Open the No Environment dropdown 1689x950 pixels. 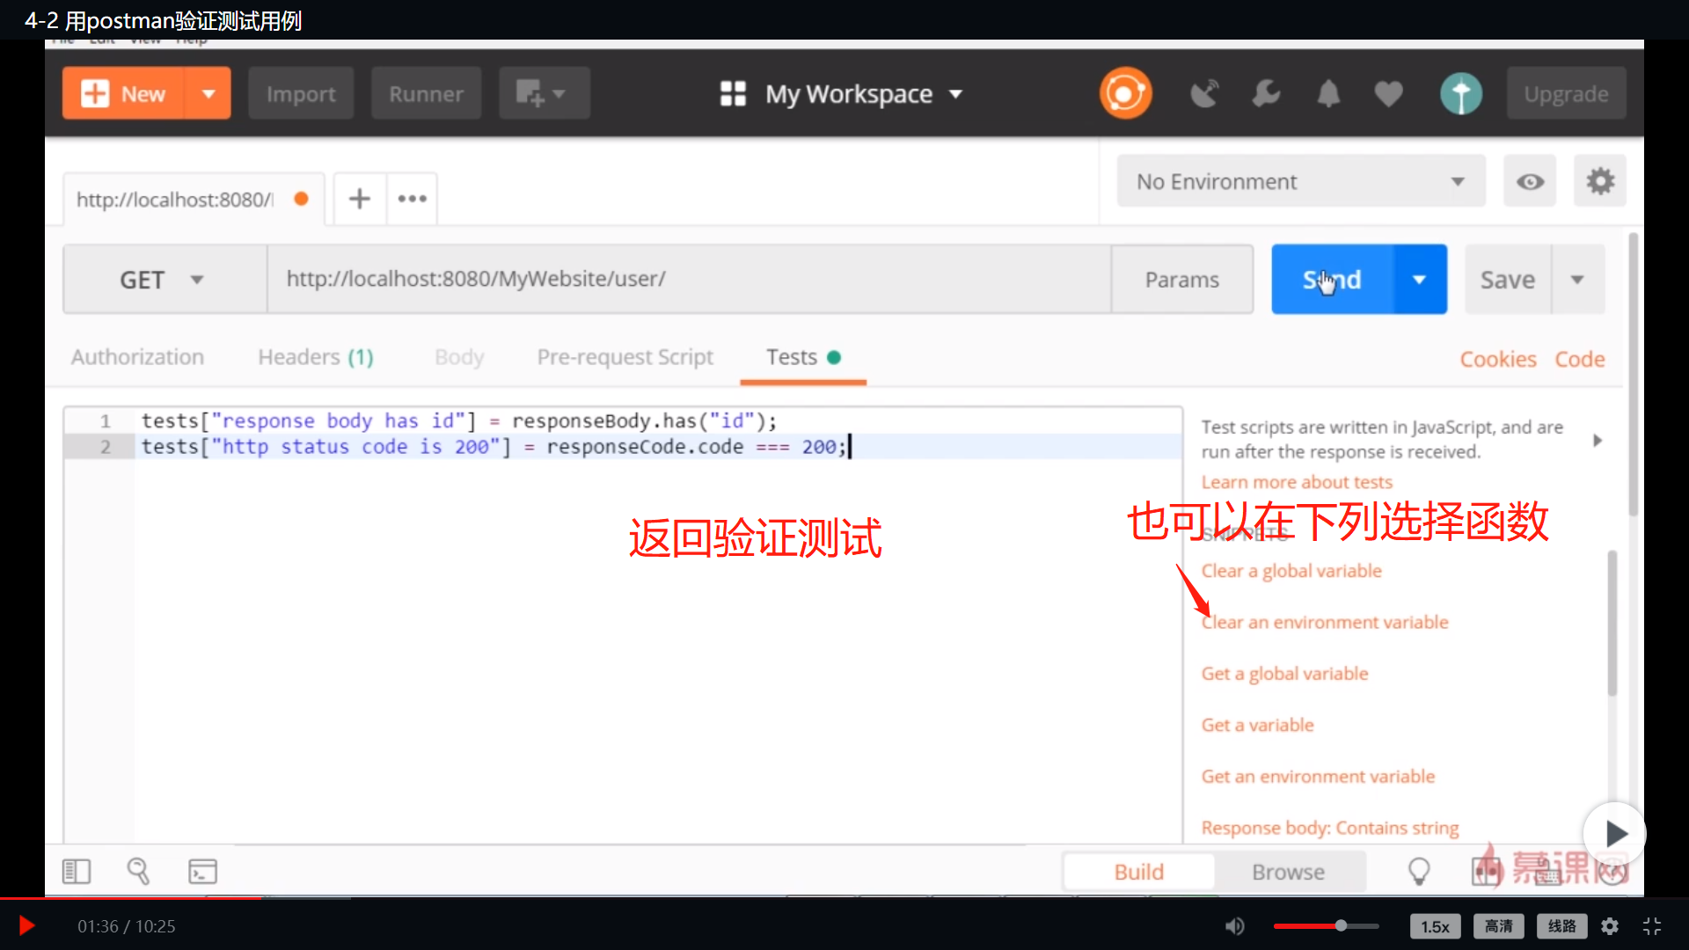coord(1300,180)
